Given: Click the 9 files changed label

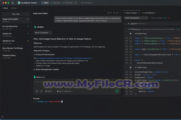Looking at the screenshot, I should pyautogui.click(x=157, y=18).
